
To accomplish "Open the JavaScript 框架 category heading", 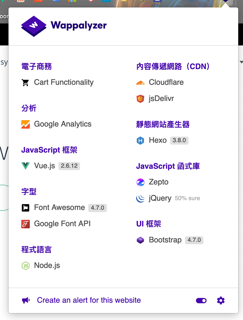I will click(49, 150).
